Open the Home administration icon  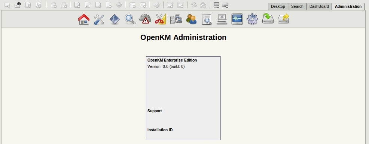(x=84, y=19)
